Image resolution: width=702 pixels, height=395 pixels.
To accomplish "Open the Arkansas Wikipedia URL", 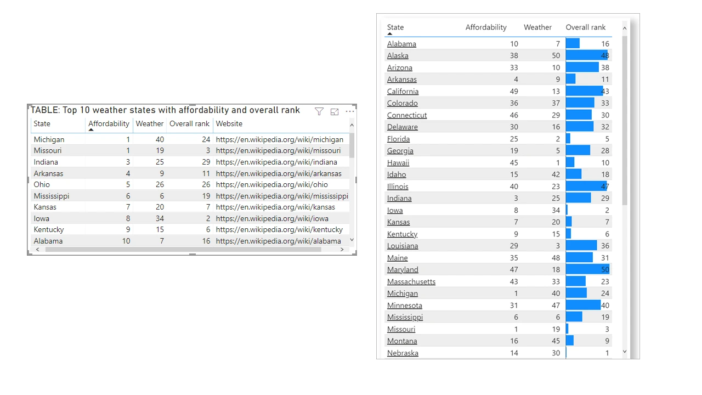I will [x=279, y=174].
